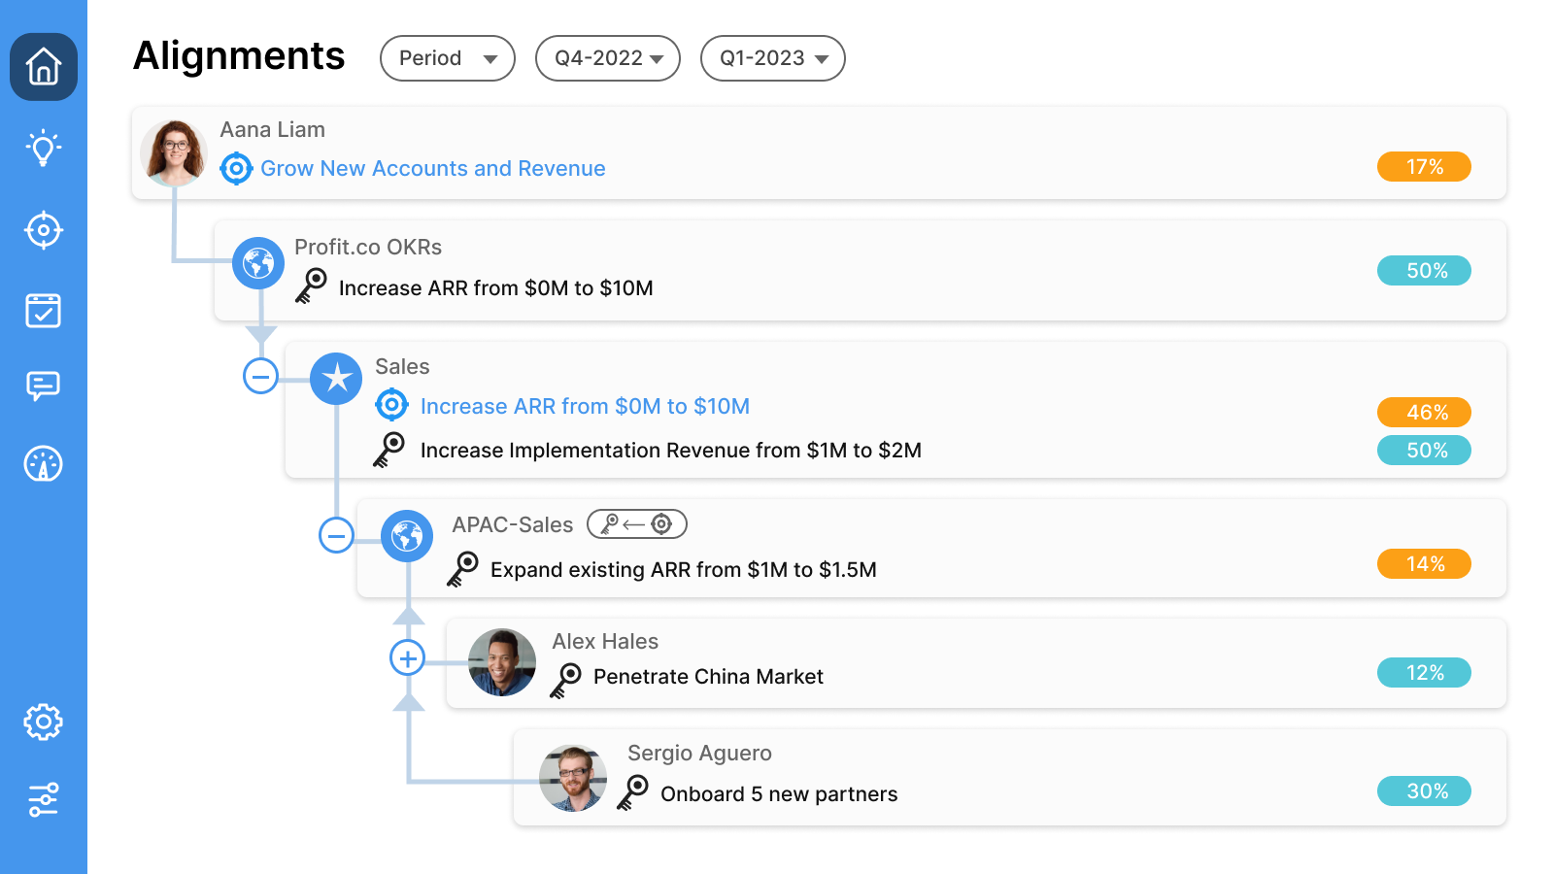The width and height of the screenshot is (1554, 874).
Task: Open the target objectives sidebar icon
Action: [44, 231]
